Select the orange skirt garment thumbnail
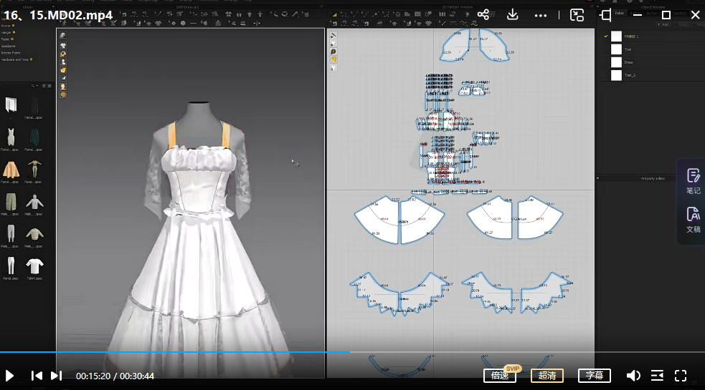This screenshot has width=705, height=390. click(x=11, y=169)
